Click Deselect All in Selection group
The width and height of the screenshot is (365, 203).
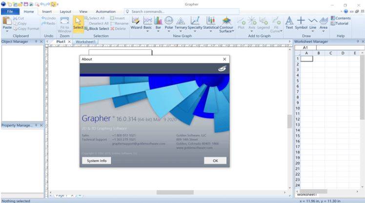click(x=97, y=23)
